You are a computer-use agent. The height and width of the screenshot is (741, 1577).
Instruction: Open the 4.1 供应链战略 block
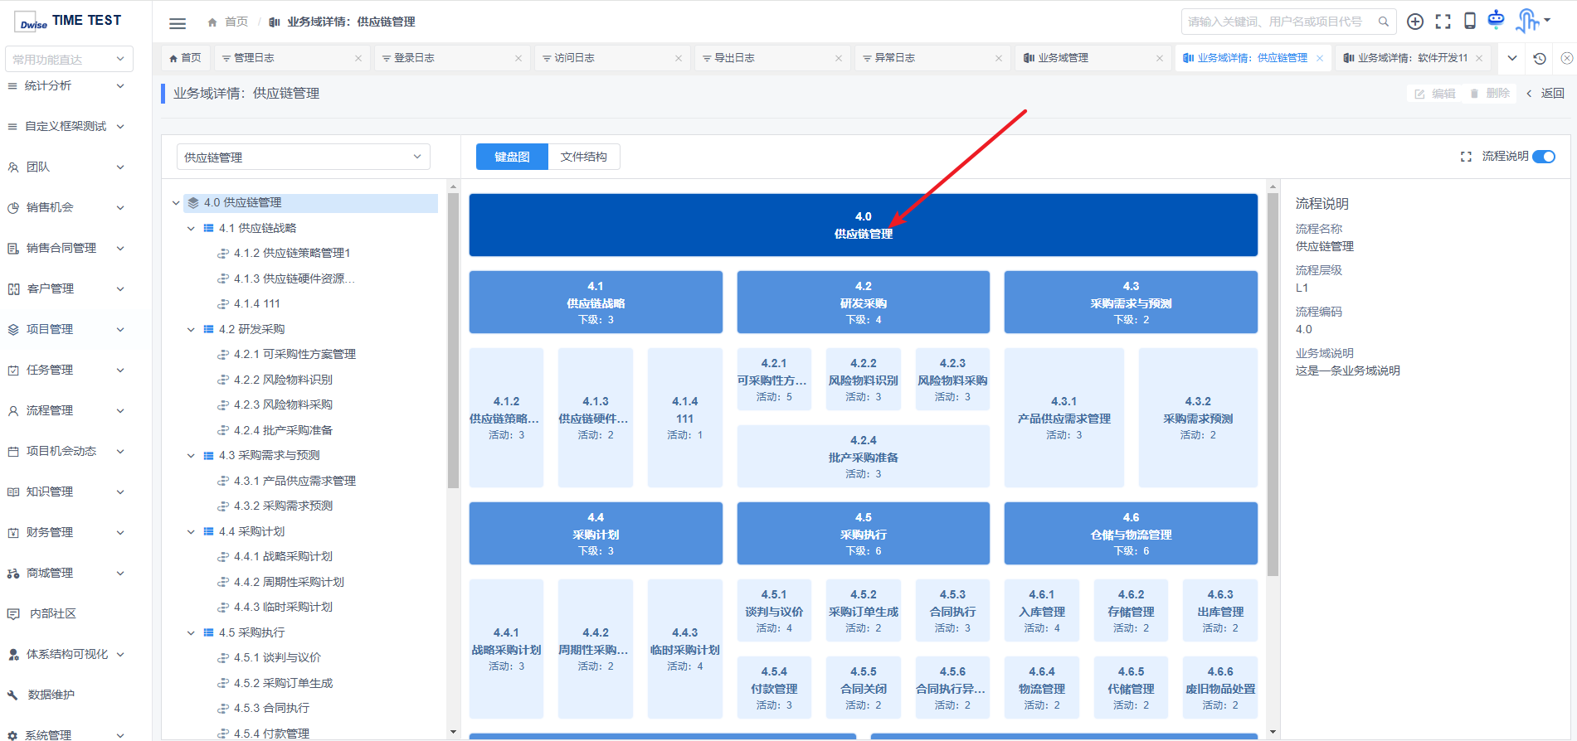point(596,303)
